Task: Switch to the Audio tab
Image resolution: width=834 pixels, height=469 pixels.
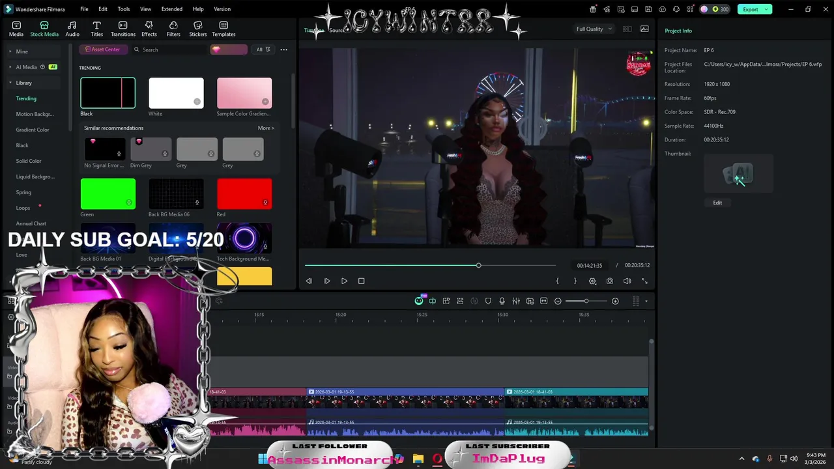Action: (x=72, y=29)
